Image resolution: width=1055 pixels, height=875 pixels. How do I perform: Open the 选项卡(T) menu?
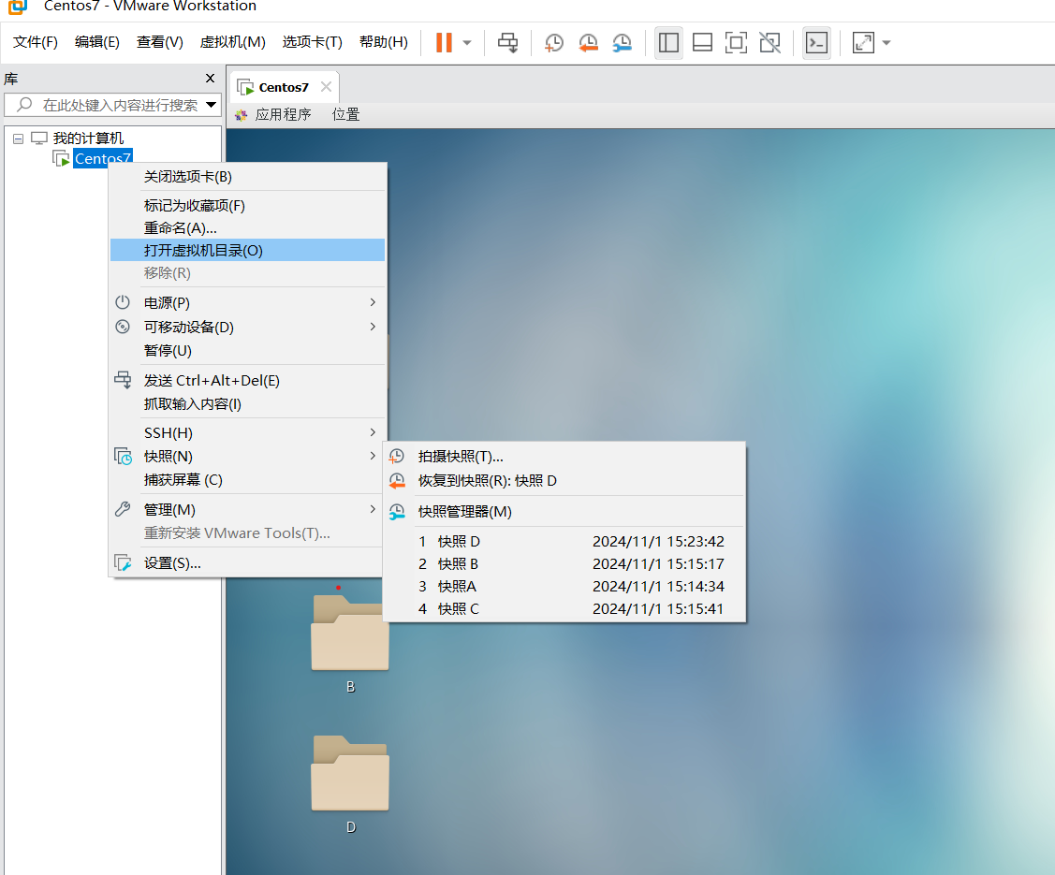coord(313,42)
